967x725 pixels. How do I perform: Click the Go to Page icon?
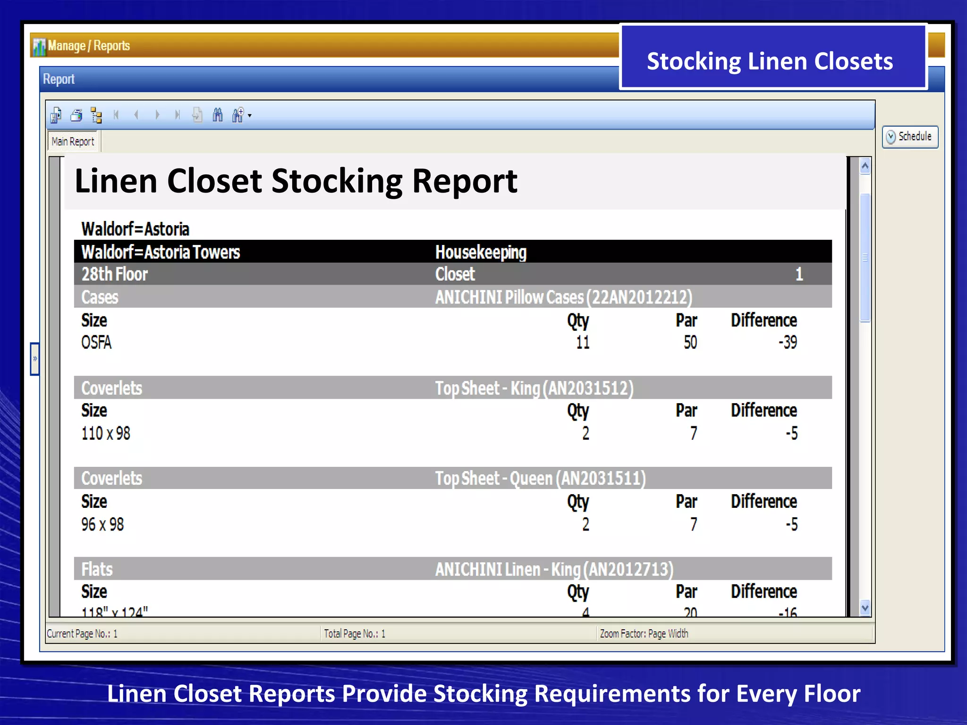tap(197, 115)
